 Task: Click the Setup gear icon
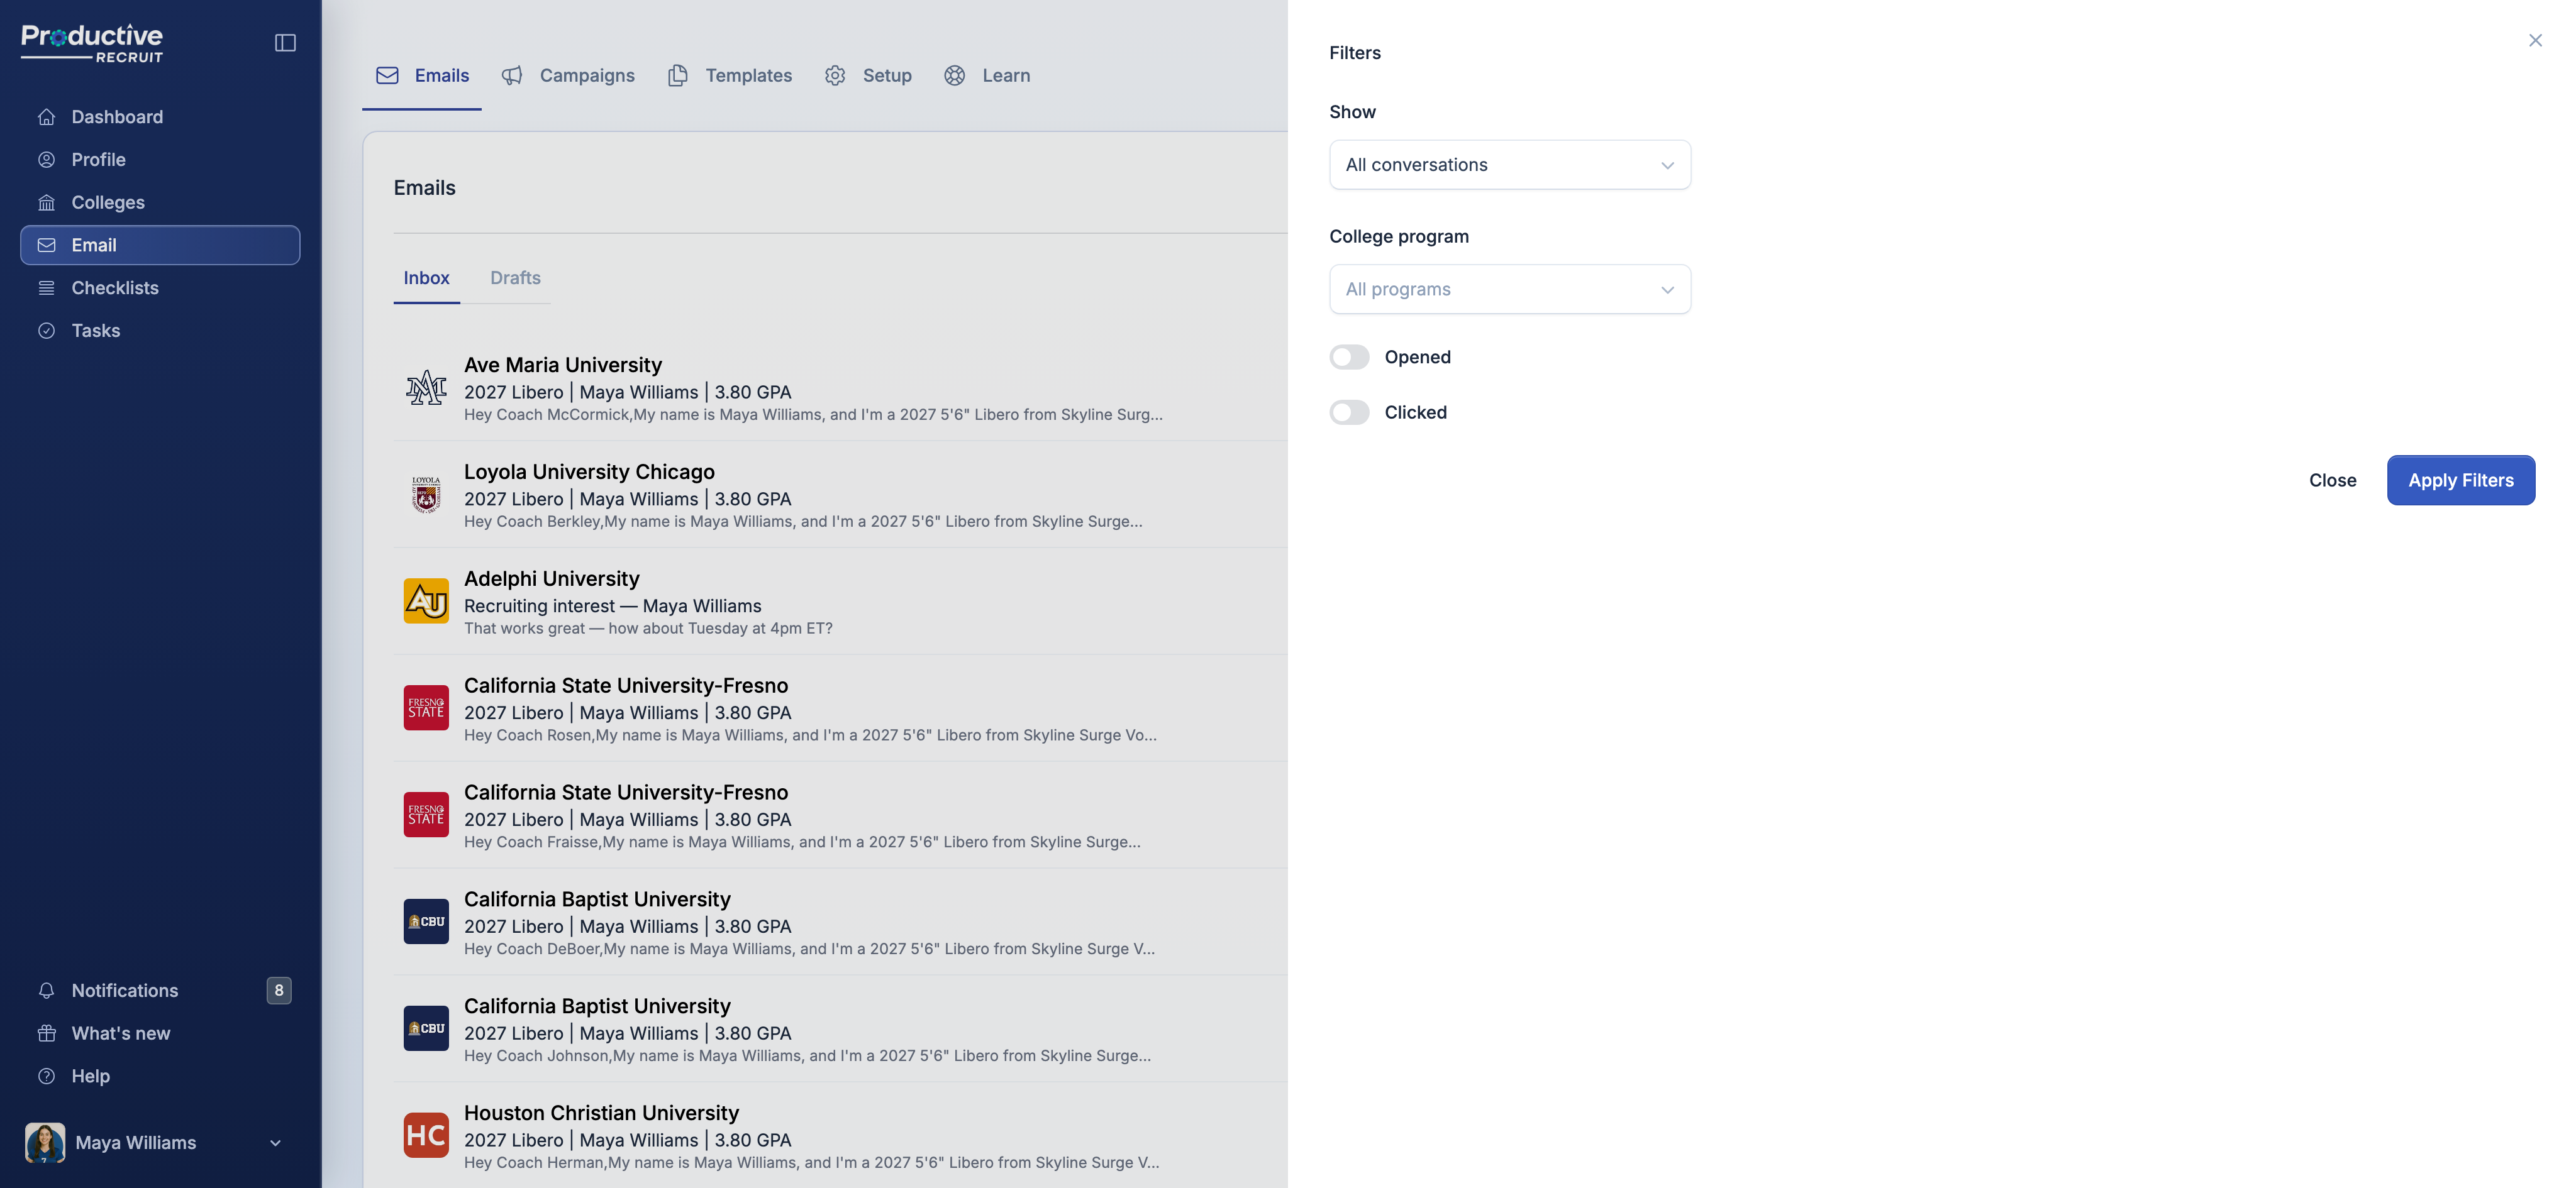(x=835, y=76)
